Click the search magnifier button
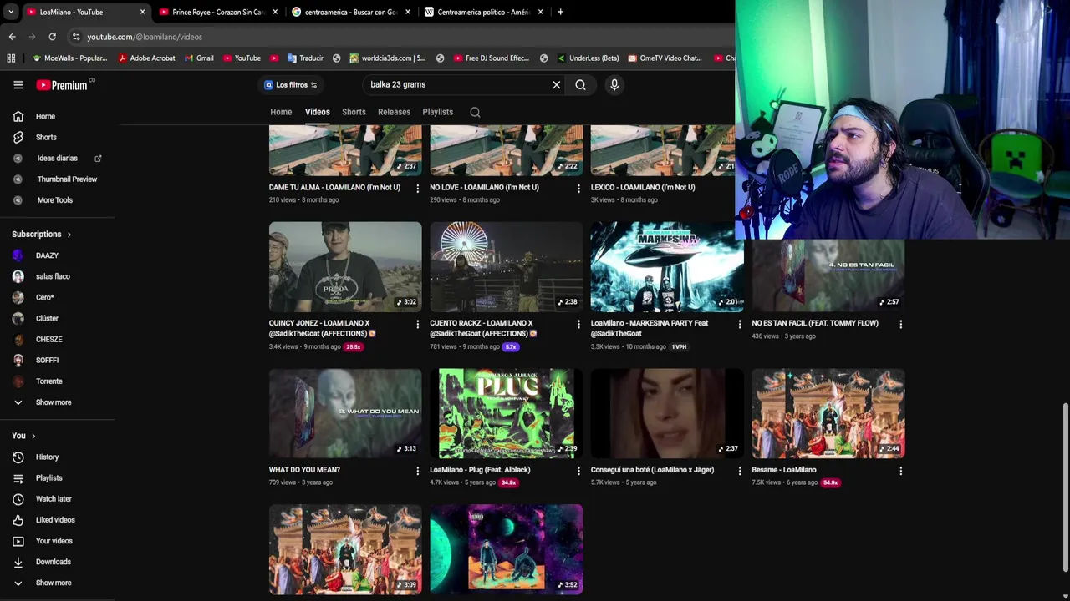The image size is (1070, 601). coord(580,84)
